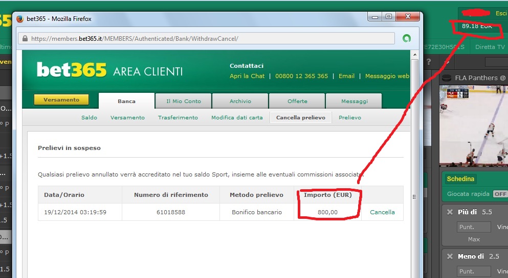508x278 pixels.
Task: Click the Messaggio web link
Action: (387, 76)
